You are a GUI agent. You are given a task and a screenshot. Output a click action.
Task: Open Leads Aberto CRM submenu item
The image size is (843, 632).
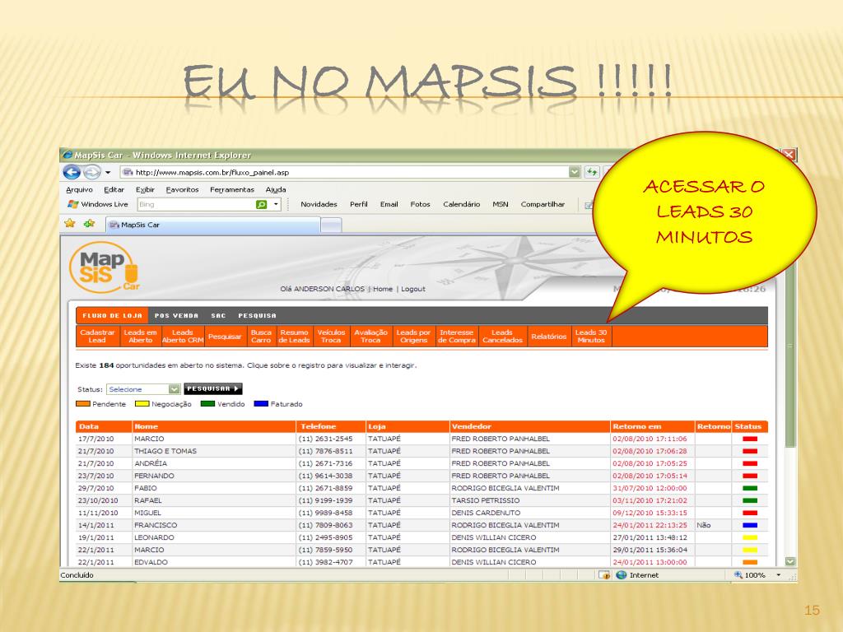click(182, 337)
